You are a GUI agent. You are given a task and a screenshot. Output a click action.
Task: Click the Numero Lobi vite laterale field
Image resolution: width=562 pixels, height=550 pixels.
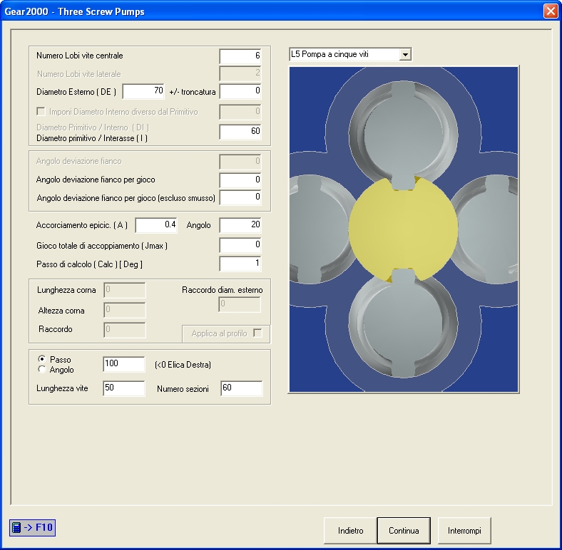[240, 74]
